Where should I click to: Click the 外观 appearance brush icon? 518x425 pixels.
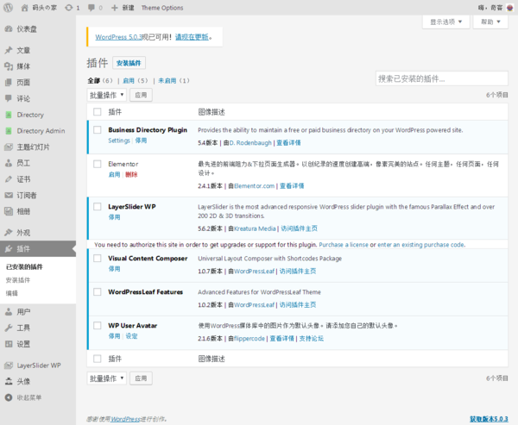(8, 232)
